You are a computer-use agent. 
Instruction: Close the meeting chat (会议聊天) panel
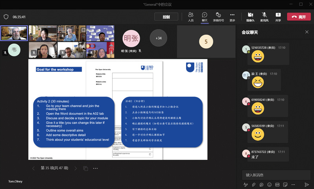tap(307, 32)
